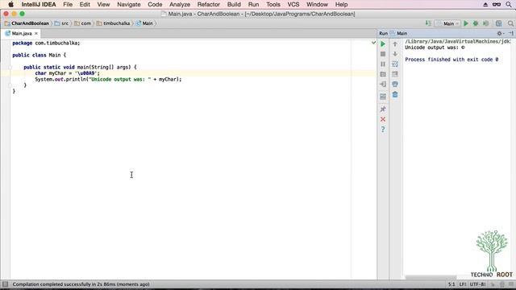Open the VCS menu

(293, 5)
